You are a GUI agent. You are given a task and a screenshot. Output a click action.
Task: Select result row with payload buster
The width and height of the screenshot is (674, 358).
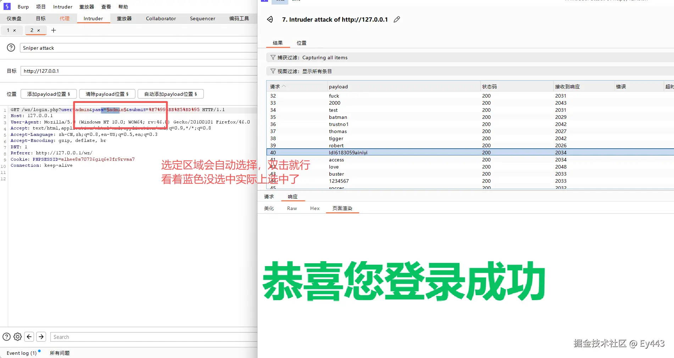coord(470,174)
